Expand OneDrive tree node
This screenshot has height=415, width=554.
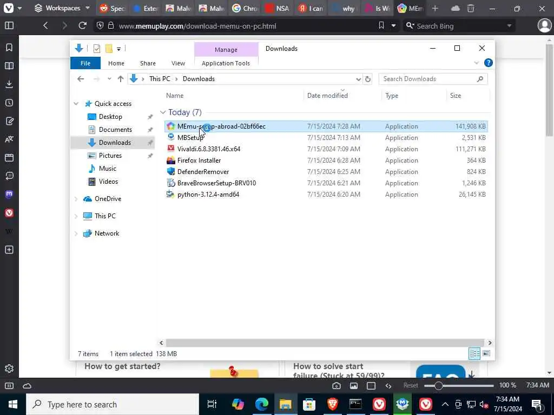point(76,199)
